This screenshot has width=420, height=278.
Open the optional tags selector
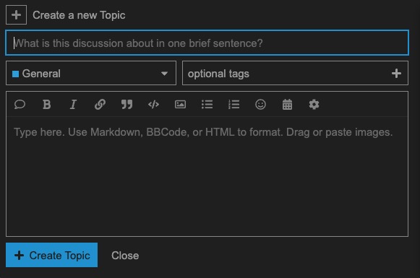tap(295, 73)
